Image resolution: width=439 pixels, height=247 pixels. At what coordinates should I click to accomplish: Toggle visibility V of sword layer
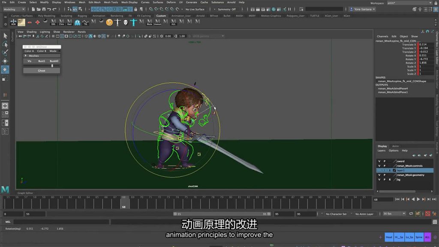(x=379, y=161)
